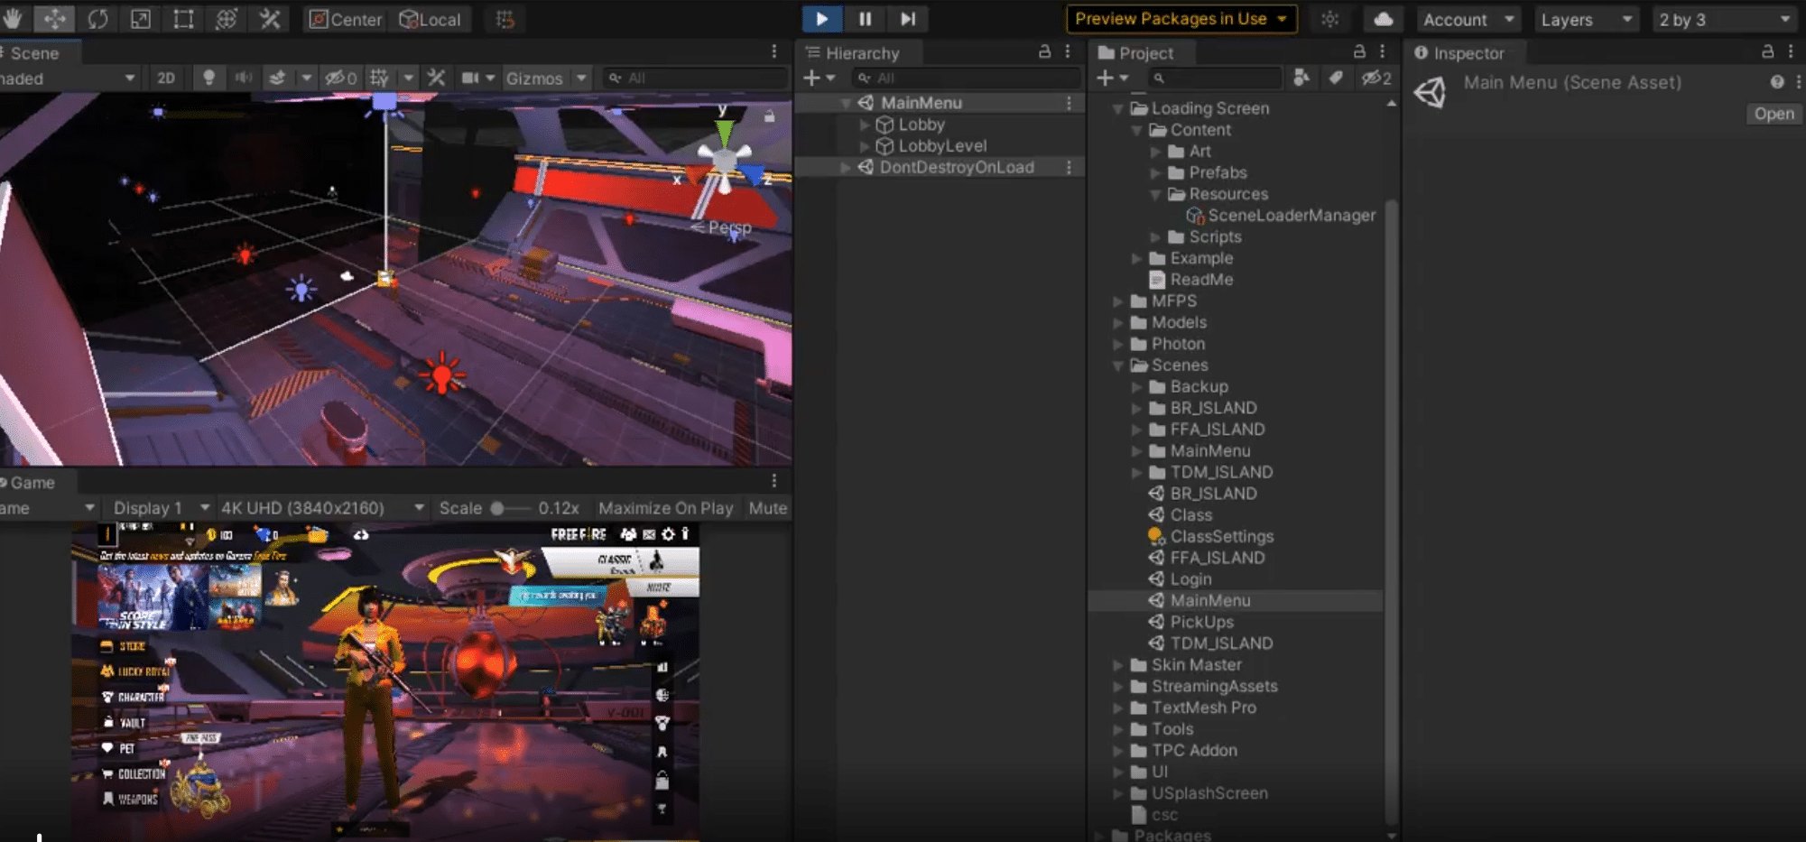Select the combined Transform tool
The image size is (1806, 842).
(x=227, y=19)
